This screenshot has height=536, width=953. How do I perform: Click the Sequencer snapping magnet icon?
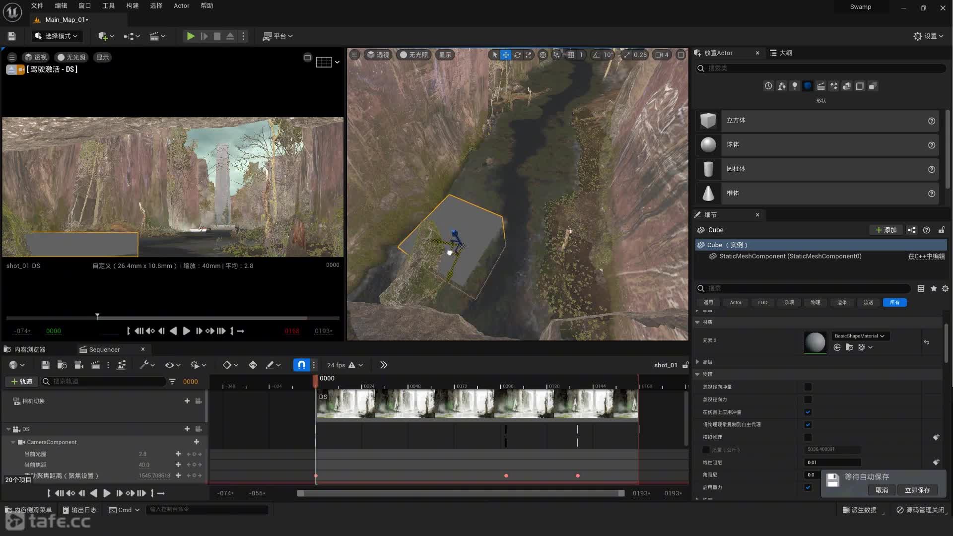301,365
